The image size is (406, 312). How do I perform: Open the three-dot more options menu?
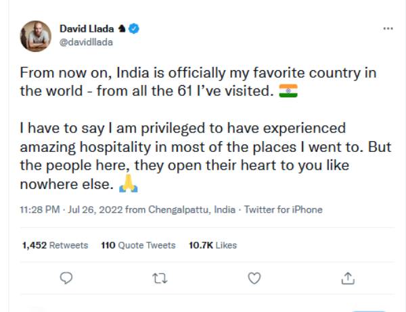point(388,29)
